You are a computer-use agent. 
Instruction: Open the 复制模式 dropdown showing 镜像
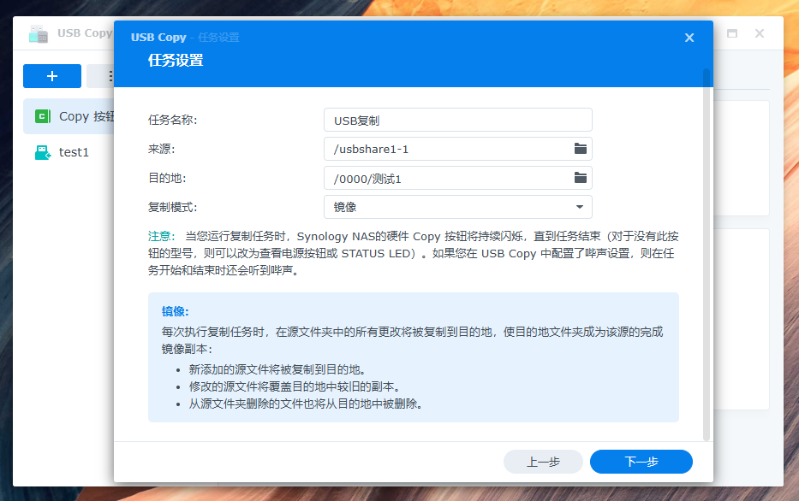(457, 207)
